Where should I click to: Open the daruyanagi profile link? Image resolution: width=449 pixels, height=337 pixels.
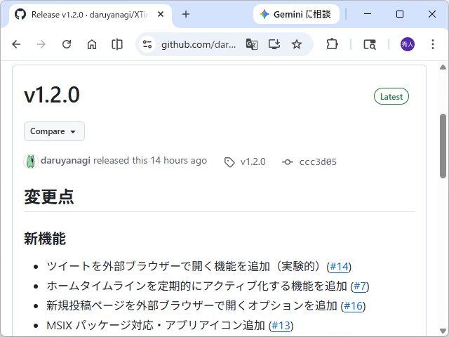pyautogui.click(x=65, y=161)
